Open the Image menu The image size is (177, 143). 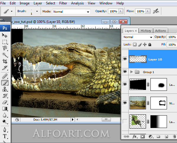(24, 3)
